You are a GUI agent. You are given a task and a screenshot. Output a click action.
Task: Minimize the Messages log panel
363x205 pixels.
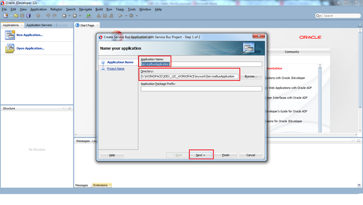coord(358,141)
